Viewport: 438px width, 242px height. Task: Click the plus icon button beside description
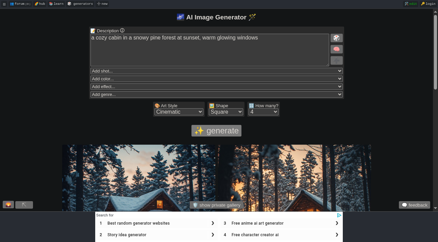pos(336,60)
